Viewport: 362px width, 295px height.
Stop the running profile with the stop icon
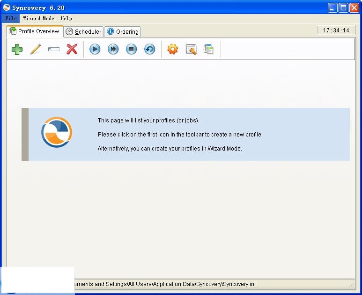click(132, 49)
